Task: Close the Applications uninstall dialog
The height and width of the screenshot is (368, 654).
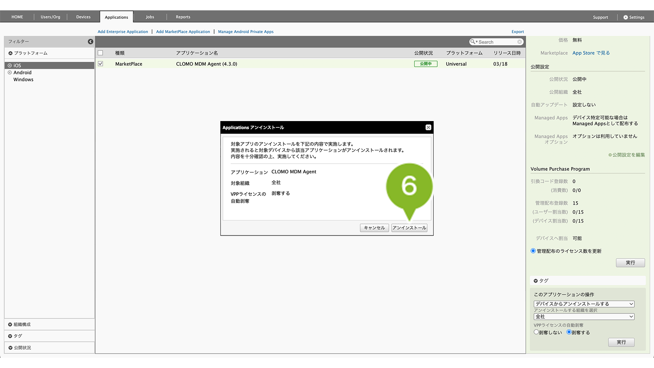Action: coord(428,127)
